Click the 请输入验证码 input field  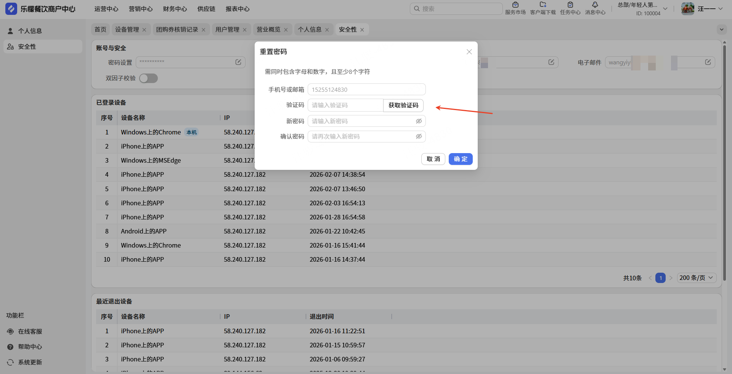345,105
